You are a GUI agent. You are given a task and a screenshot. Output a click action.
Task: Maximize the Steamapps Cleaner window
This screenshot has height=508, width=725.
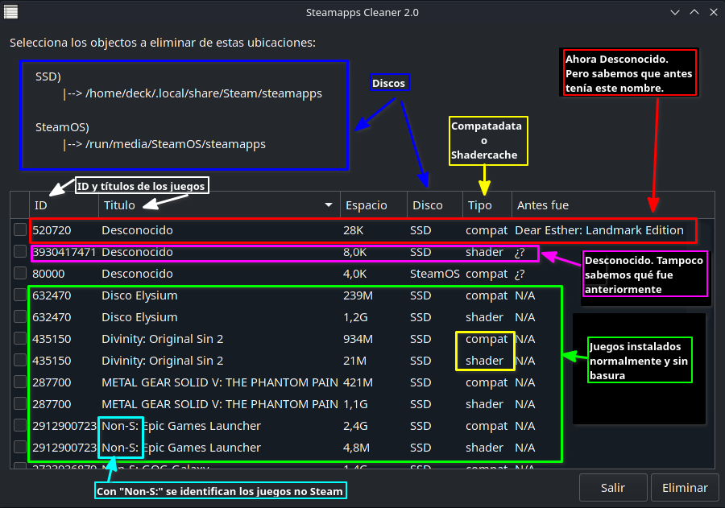pyautogui.click(x=694, y=13)
